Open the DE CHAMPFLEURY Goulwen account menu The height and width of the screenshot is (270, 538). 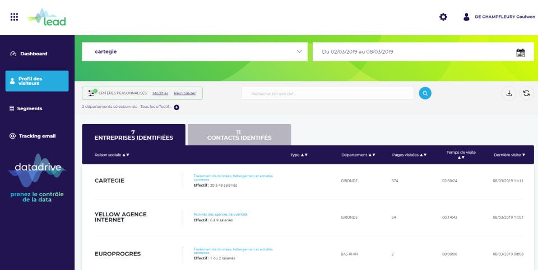pos(505,17)
